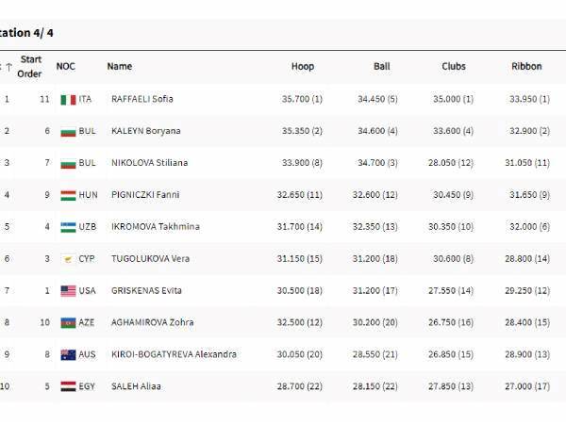
Task: Click the Start Order column header
Action: (30, 66)
